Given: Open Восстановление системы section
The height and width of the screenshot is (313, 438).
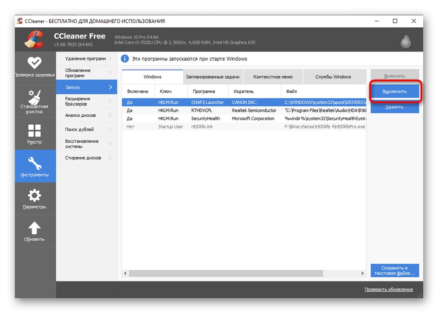Looking at the screenshot, I should coord(87,144).
